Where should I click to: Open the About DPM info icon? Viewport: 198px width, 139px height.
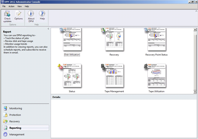tap(31, 13)
